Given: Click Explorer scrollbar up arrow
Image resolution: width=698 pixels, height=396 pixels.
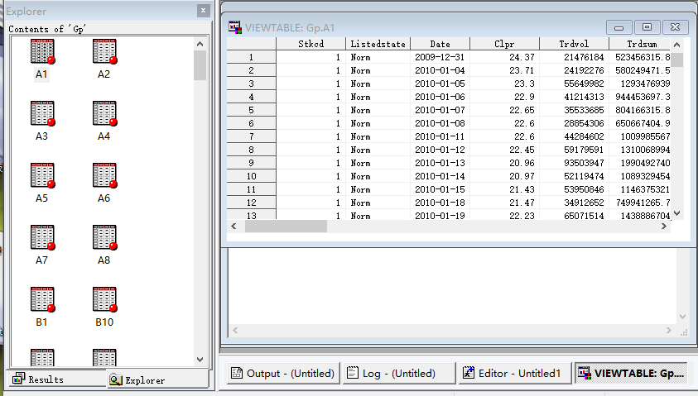Looking at the screenshot, I should pyautogui.click(x=200, y=44).
